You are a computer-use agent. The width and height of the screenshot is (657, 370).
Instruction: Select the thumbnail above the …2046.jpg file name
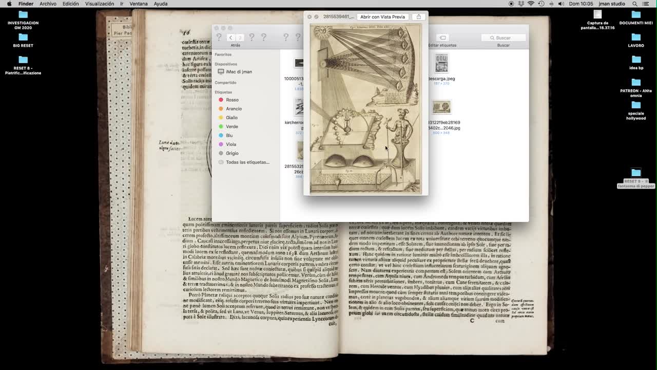[x=441, y=107]
